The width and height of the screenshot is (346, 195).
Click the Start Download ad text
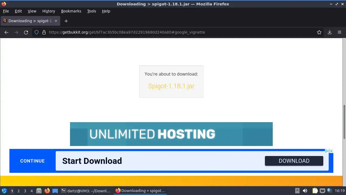click(x=92, y=161)
